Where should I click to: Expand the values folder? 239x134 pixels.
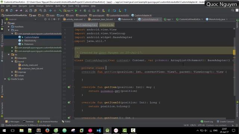[x=12, y=76]
